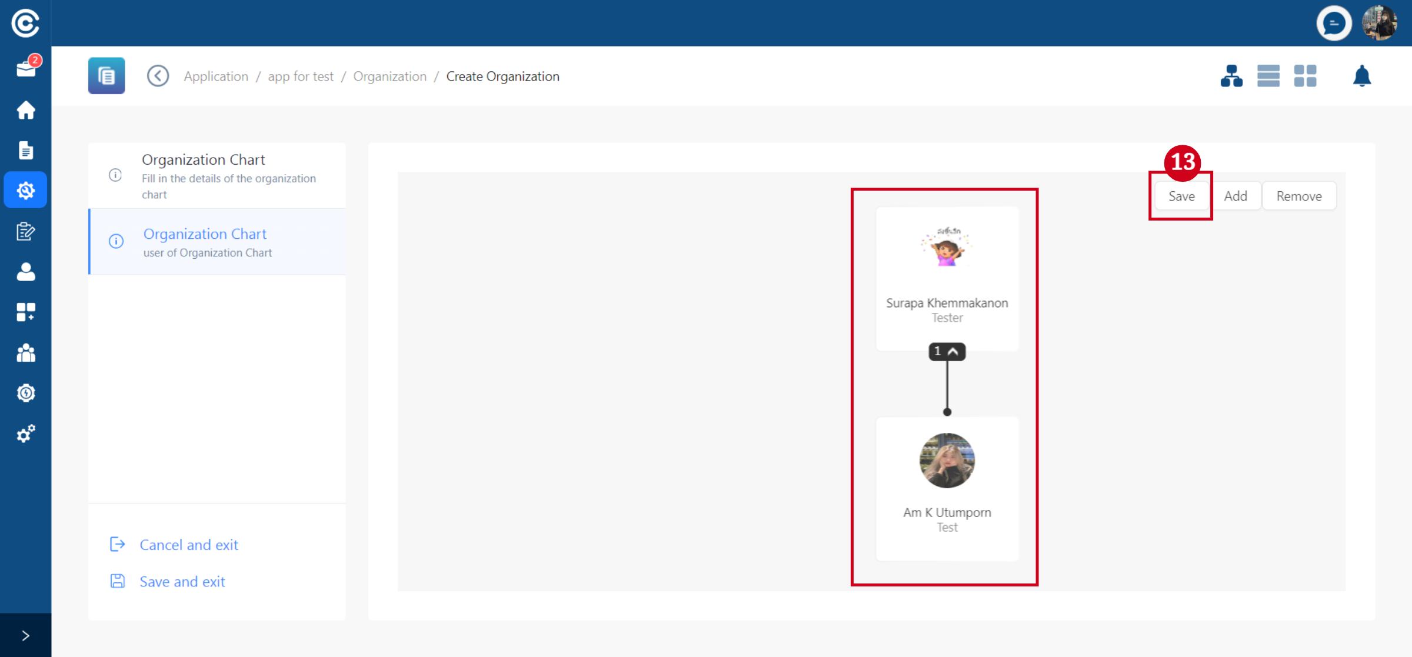Switch to org chart tree view icon
The width and height of the screenshot is (1412, 657).
pos(1231,76)
